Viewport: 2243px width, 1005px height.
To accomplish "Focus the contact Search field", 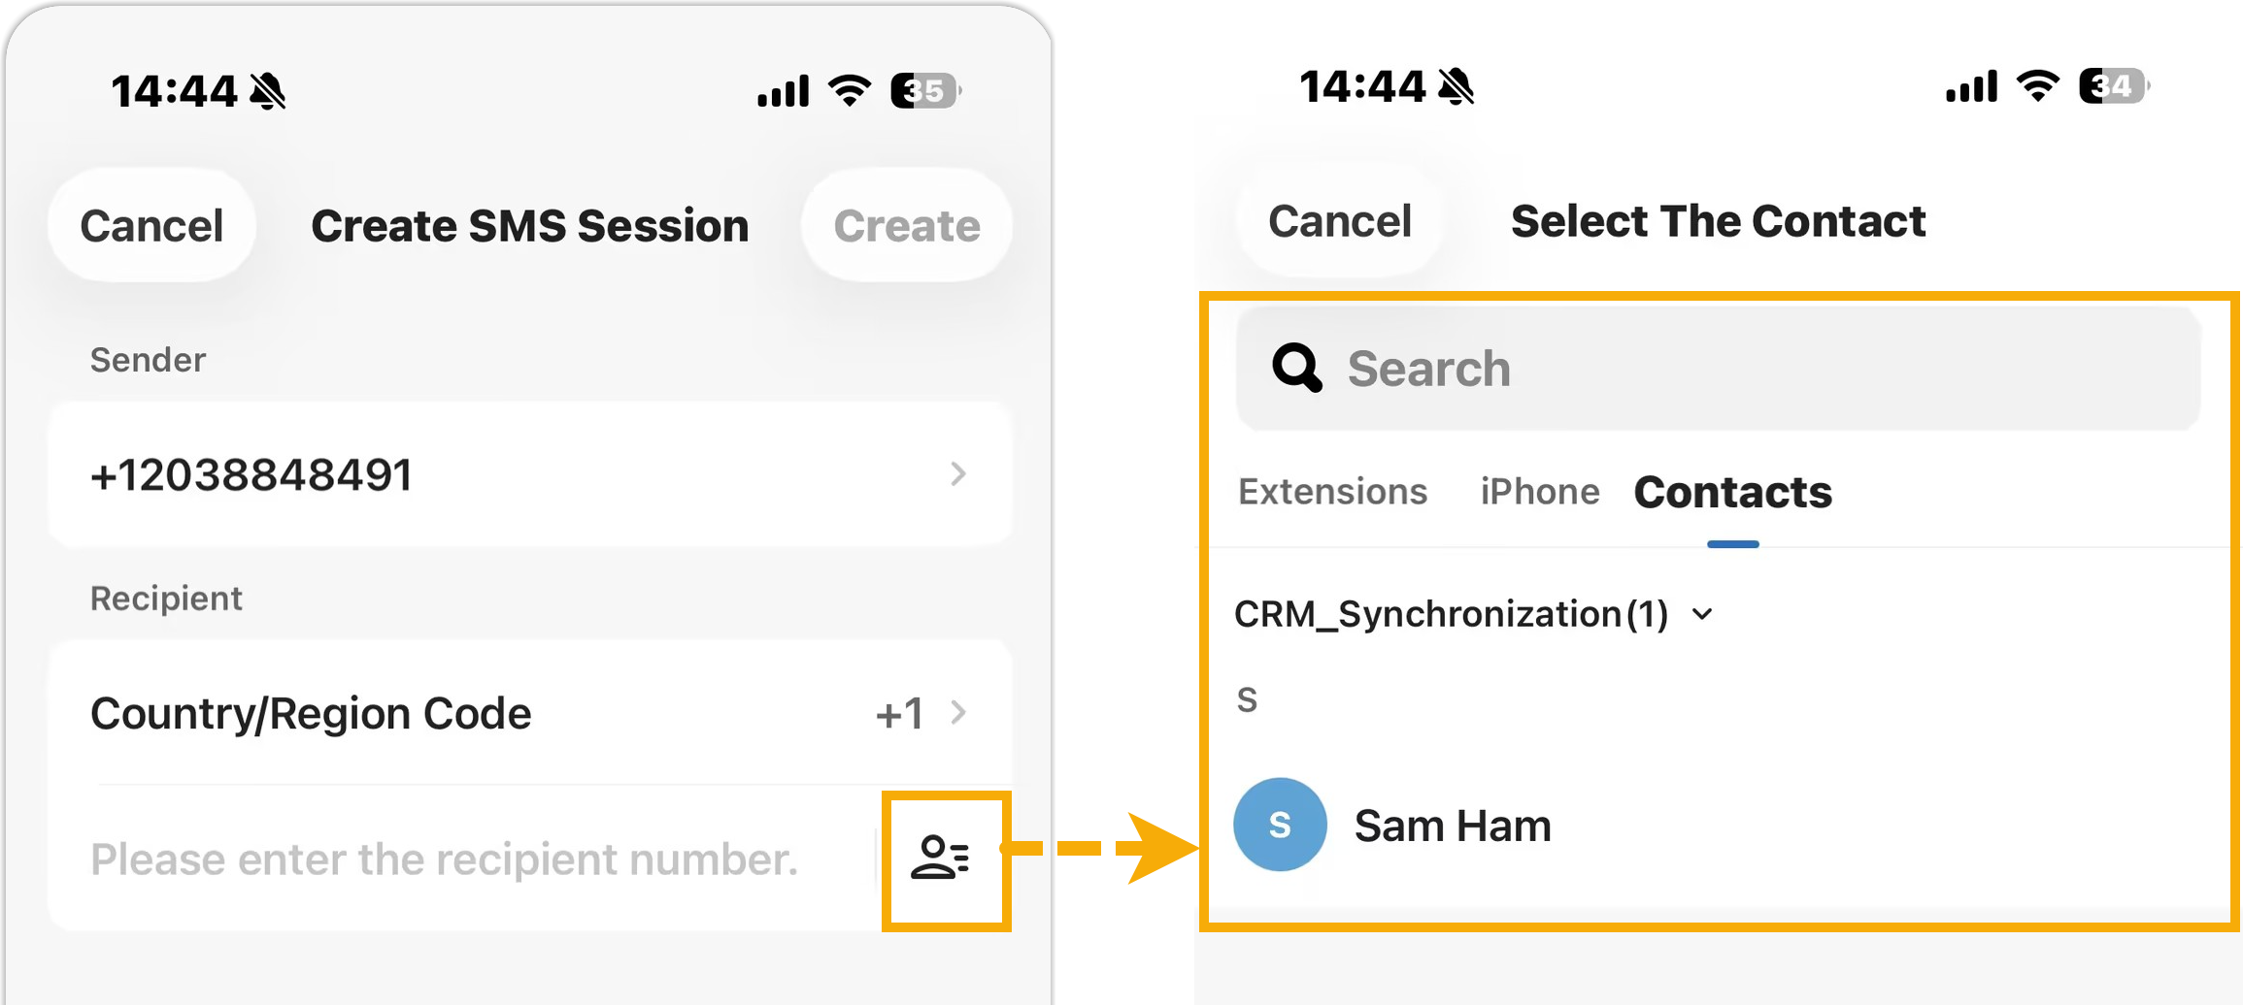I will coord(1718,368).
